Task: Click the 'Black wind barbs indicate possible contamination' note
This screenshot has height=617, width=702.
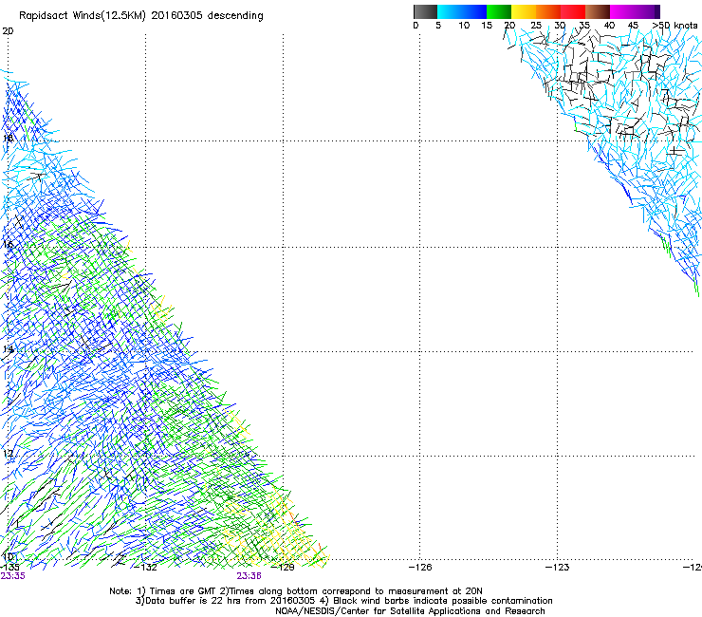Action: point(443,601)
